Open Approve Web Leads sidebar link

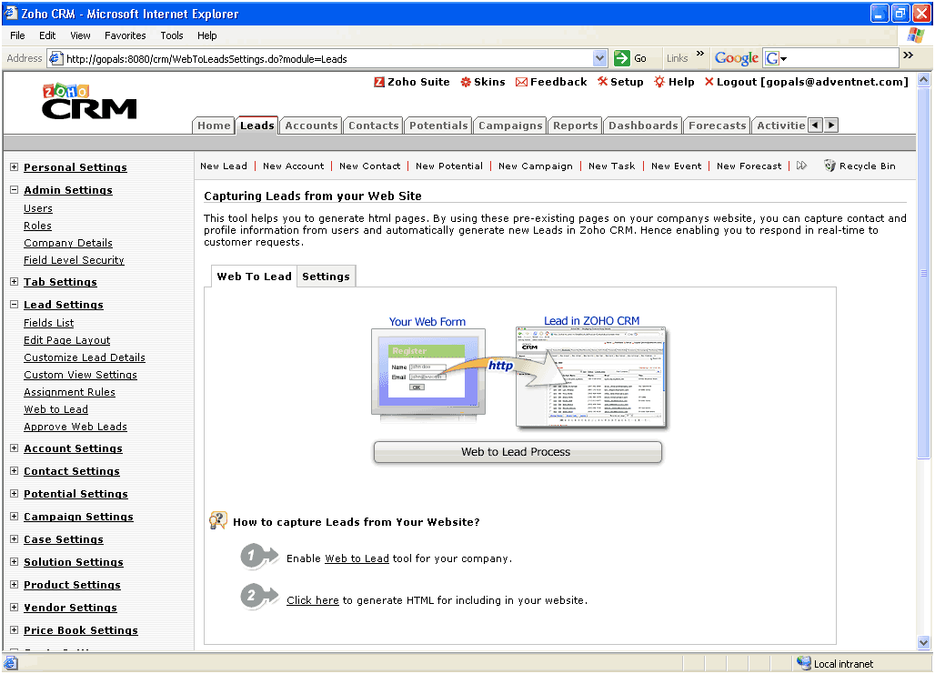point(75,427)
